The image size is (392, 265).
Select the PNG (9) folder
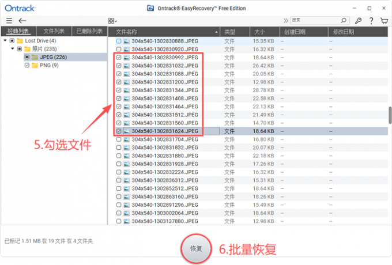point(49,66)
